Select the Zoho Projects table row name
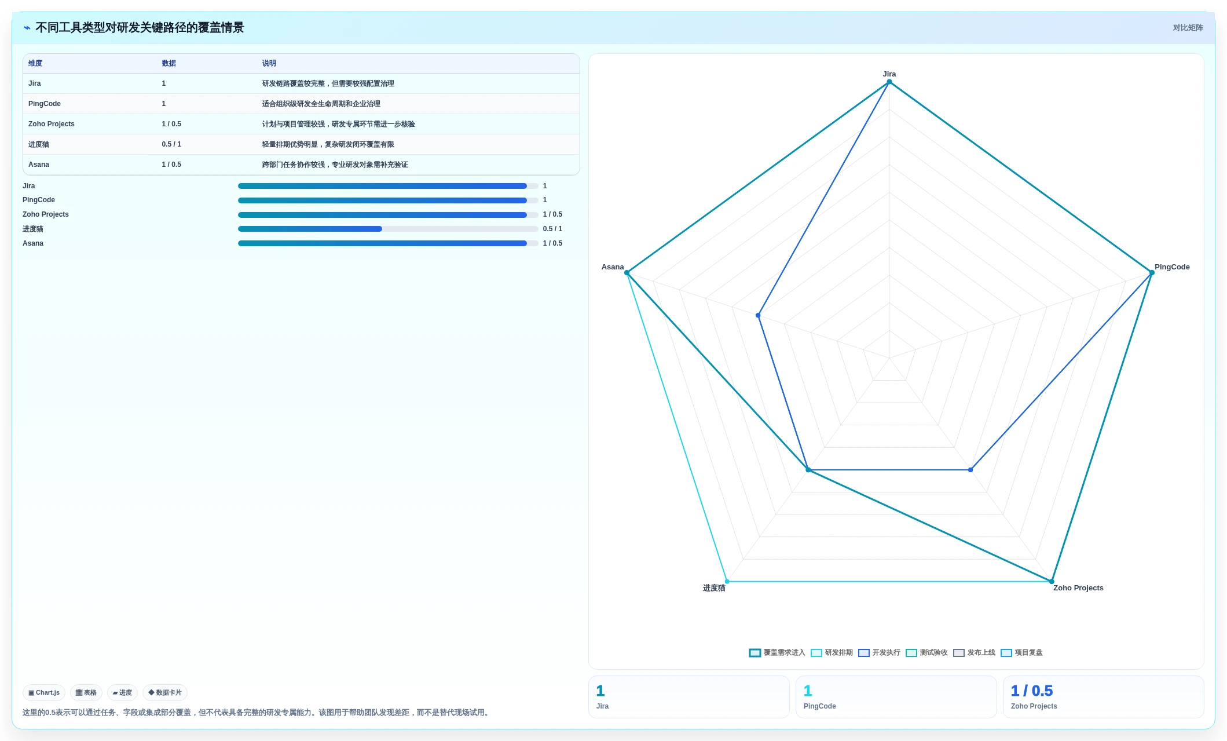This screenshot has height=741, width=1227. click(x=52, y=124)
